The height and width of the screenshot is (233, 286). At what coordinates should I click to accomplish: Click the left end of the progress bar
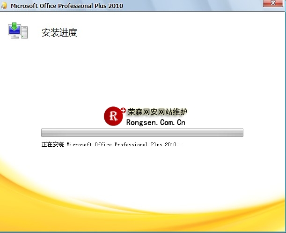click(x=44, y=133)
